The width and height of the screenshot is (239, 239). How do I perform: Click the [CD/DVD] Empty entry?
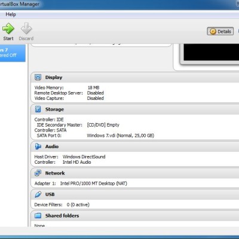tap(103, 125)
